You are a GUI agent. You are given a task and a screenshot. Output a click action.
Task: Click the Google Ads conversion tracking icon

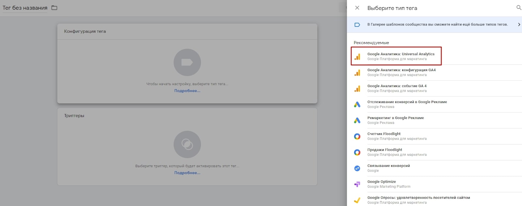click(357, 104)
